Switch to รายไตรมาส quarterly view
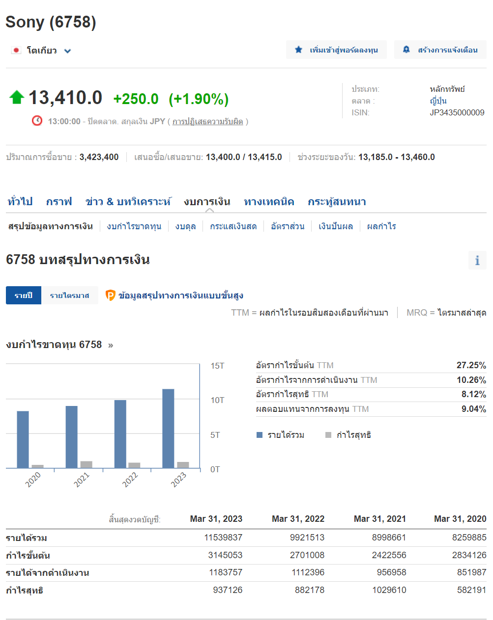The height and width of the screenshot is (620, 493). (69, 295)
